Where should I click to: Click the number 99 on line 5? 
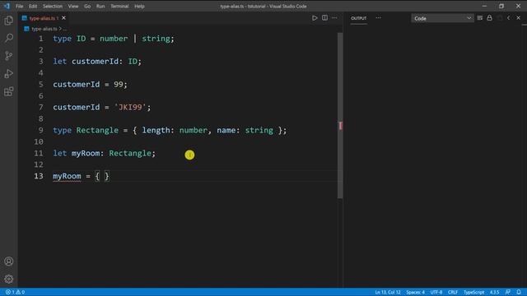pyautogui.click(x=119, y=84)
